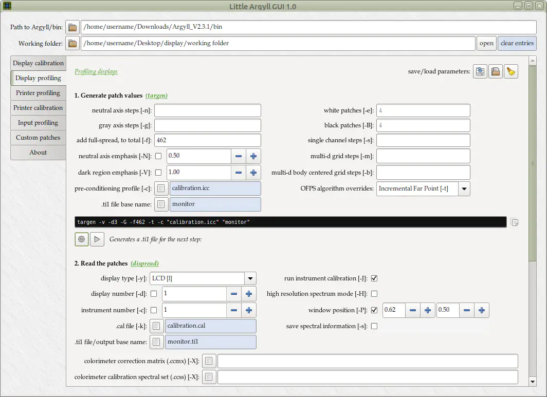
Task: Switch to Custom patches tab
Action: pos(38,138)
